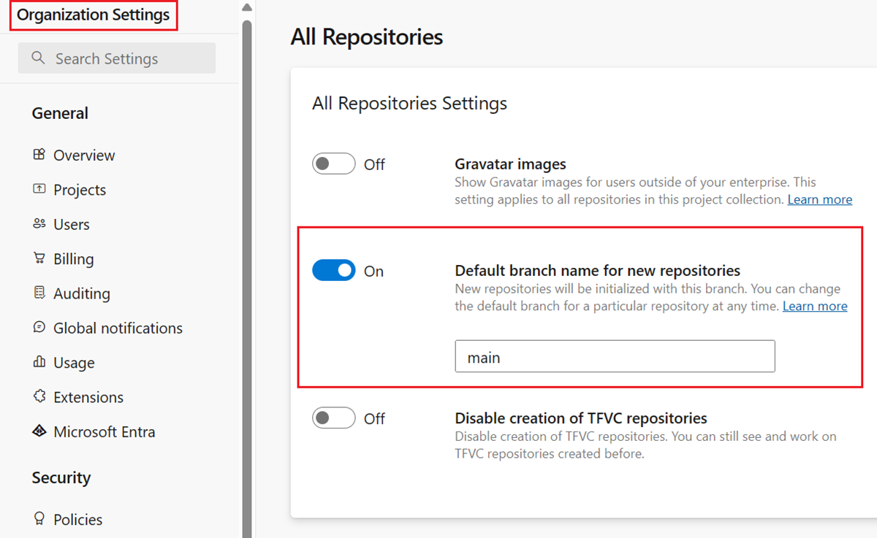
Task: Turn off default branch name for new repositories
Action: pos(333,270)
